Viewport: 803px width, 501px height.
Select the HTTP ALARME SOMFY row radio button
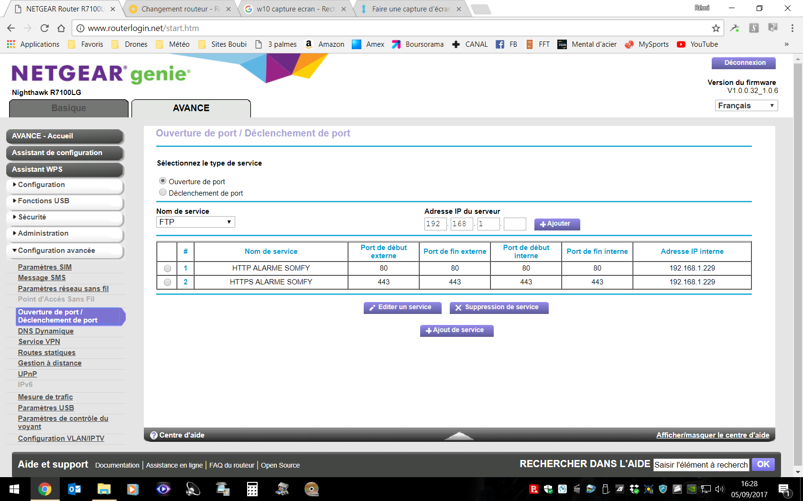167,269
